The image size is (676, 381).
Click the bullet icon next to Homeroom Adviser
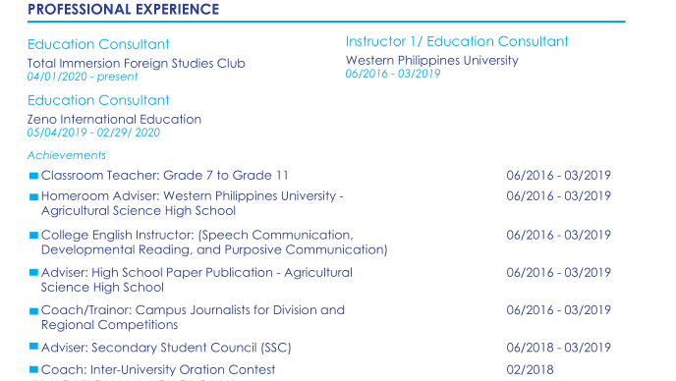click(33, 197)
